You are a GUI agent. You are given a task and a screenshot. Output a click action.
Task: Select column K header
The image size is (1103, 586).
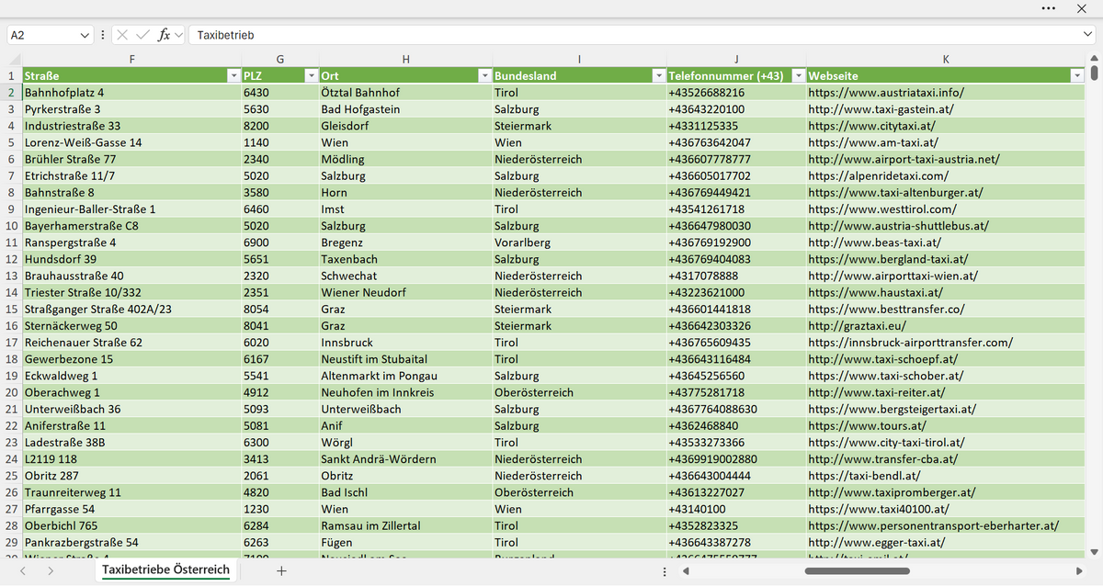[x=946, y=59]
